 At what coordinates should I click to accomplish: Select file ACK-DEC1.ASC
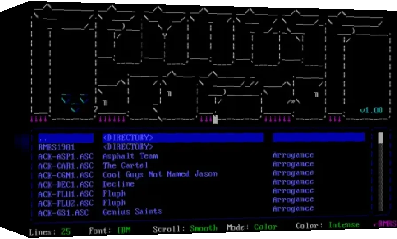pyautogui.click(x=66, y=185)
